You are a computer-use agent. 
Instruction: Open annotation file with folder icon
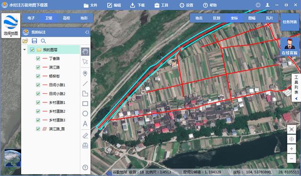pyautogui.click(x=25, y=41)
